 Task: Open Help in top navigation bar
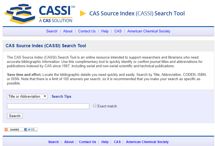105,31
